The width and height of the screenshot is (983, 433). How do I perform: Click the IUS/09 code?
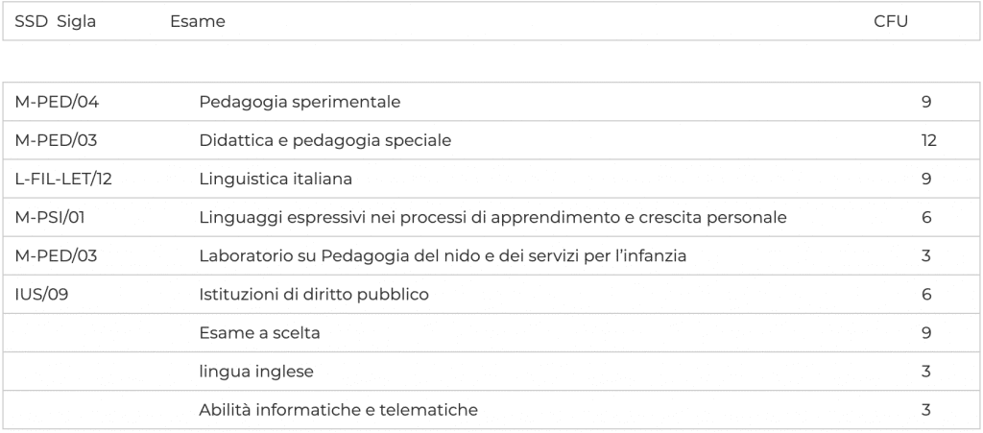(41, 294)
